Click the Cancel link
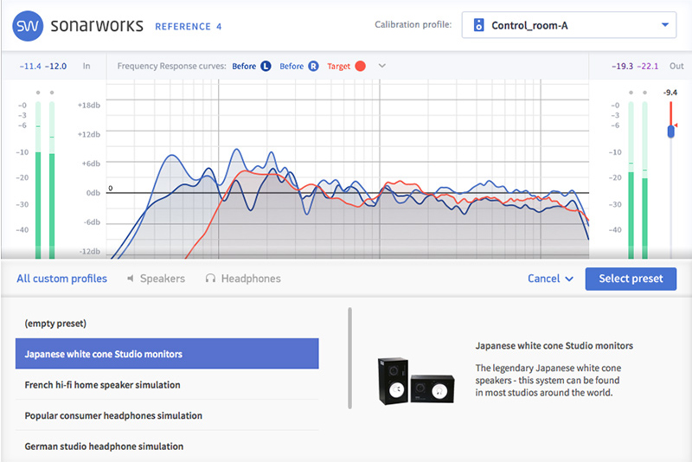 tap(544, 279)
